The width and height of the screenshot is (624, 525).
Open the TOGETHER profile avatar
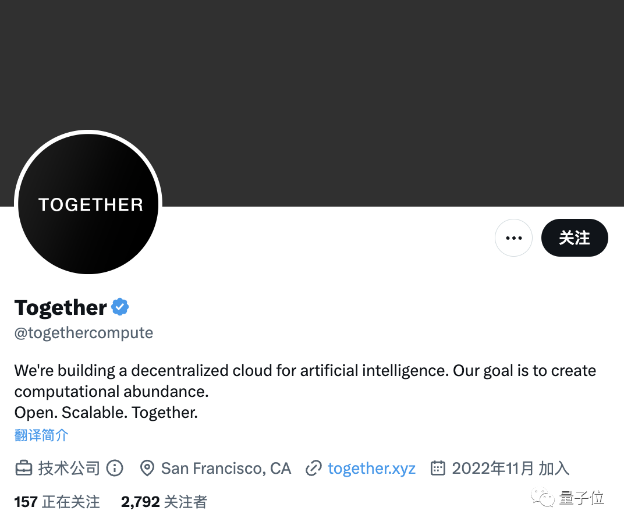pyautogui.click(x=88, y=204)
